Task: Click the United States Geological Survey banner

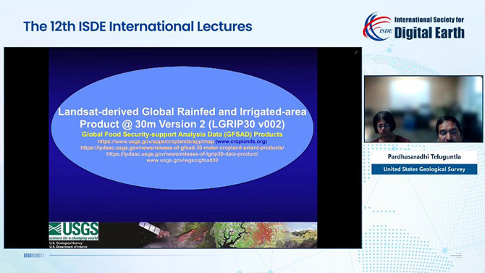Action: [x=424, y=169]
